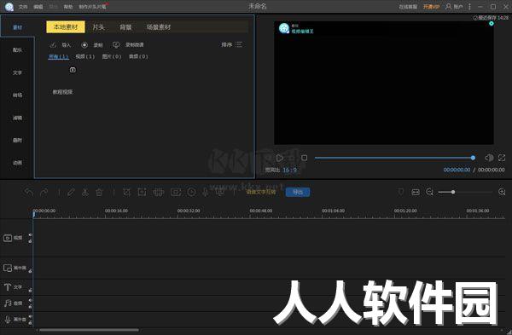Open the 帮助 menu

(68, 7)
